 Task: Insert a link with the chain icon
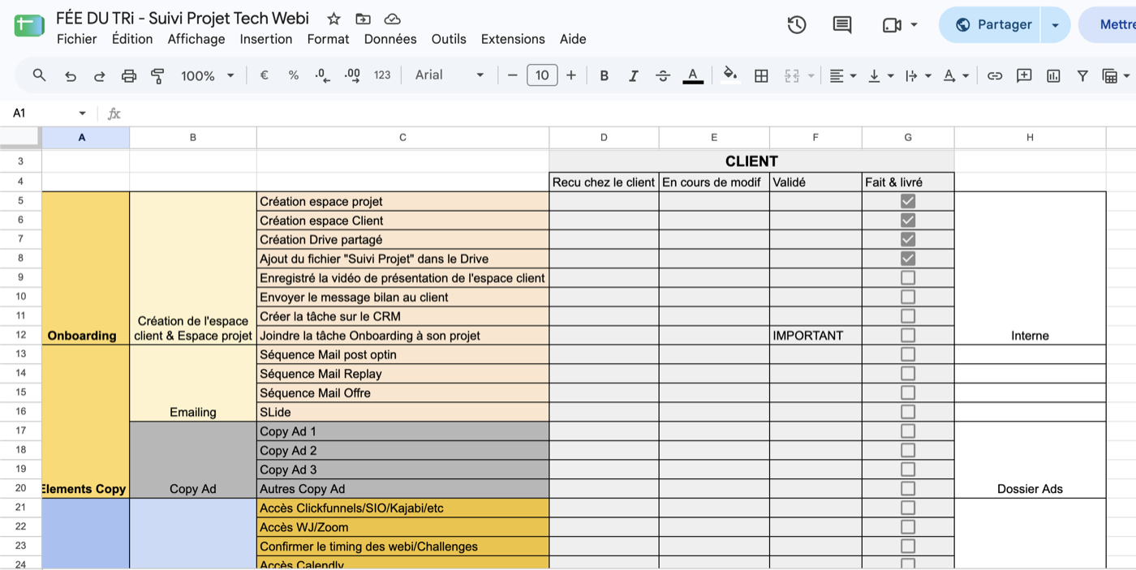[x=995, y=75]
